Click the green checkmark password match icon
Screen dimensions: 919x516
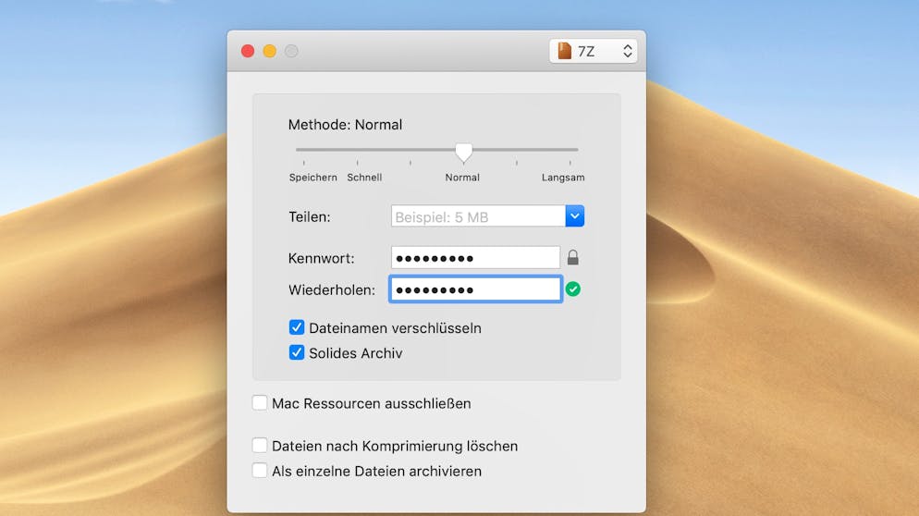coord(573,289)
